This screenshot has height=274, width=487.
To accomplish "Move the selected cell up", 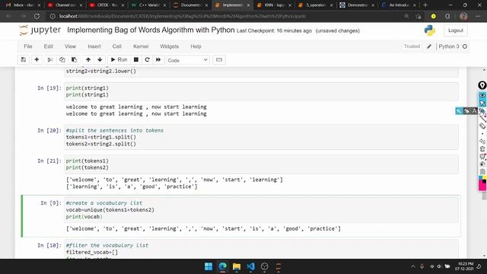I will pos(88,59).
